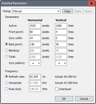Click the 'Vertical' column header
This screenshot has height=104, width=96.
coord(61,20)
